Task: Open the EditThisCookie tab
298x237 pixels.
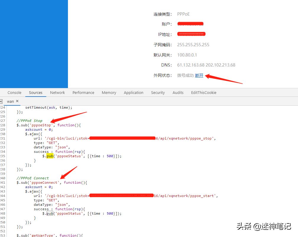Action: [x=203, y=93]
